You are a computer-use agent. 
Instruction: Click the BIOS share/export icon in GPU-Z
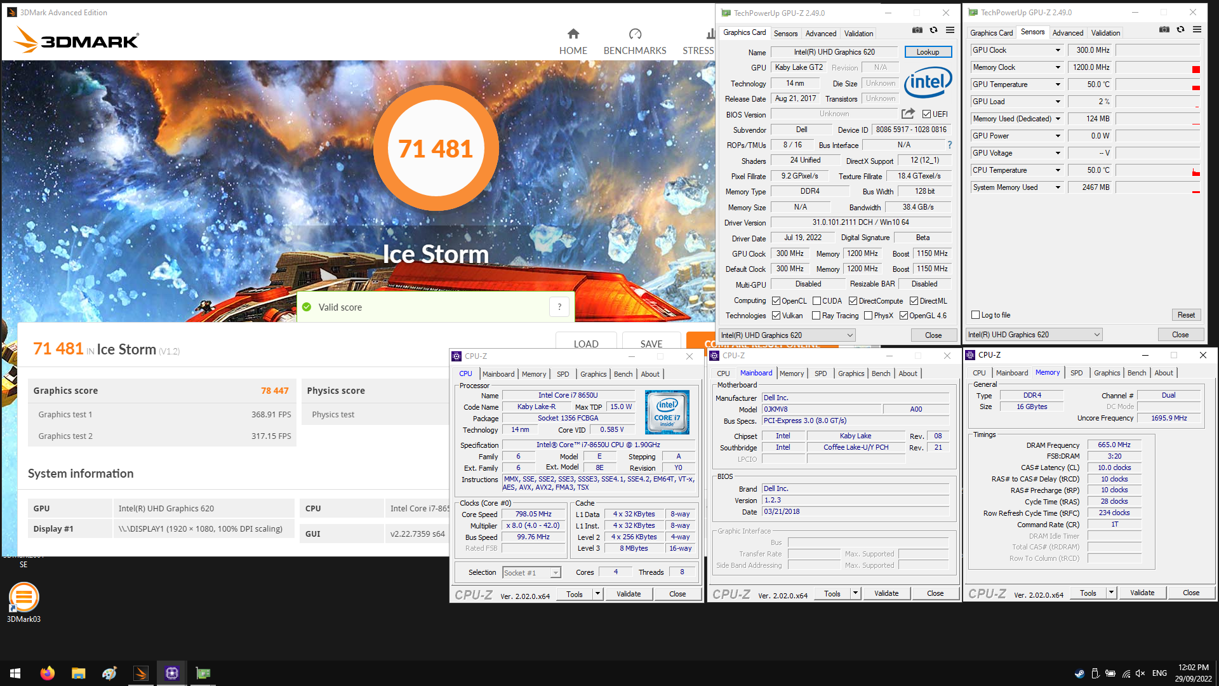[x=908, y=114]
